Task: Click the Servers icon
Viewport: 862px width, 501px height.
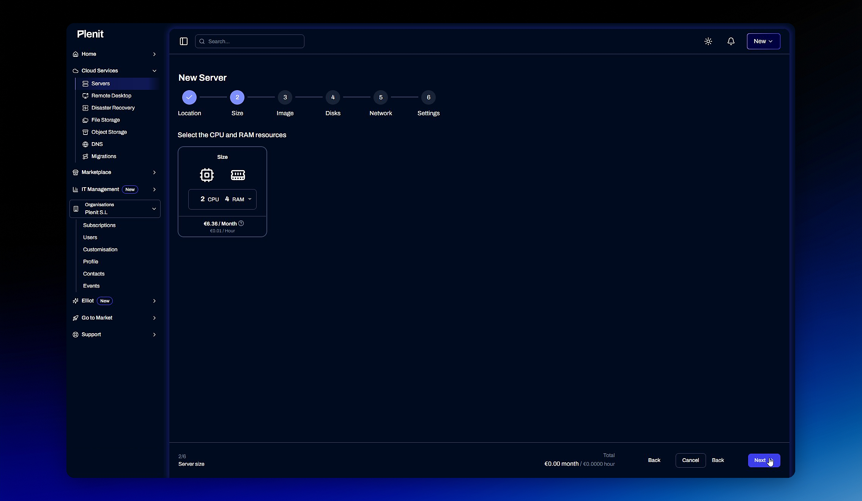Action: (85, 84)
